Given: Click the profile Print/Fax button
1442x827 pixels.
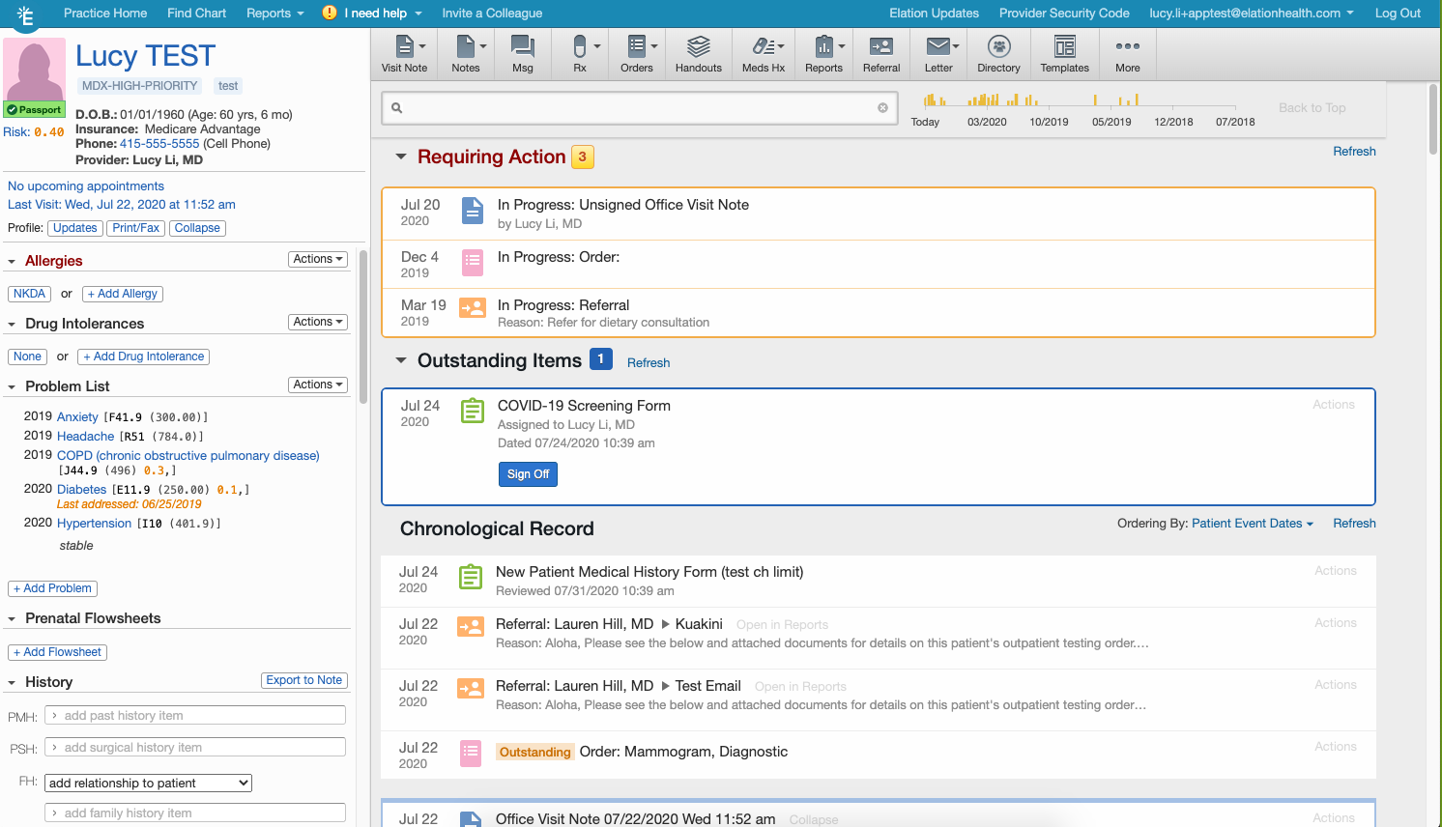Looking at the screenshot, I should coord(136,228).
